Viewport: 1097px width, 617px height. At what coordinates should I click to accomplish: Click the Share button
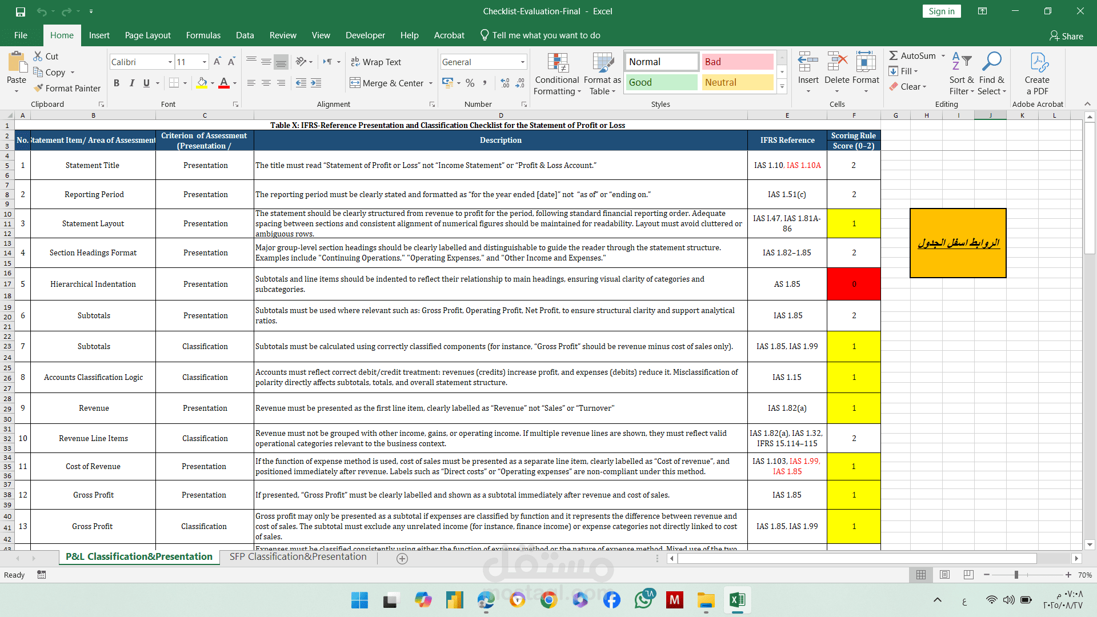click(x=1066, y=36)
